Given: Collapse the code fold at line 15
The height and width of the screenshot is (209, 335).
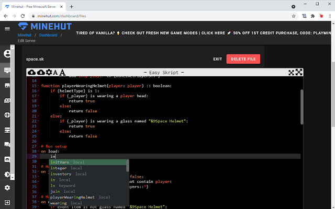Looking at the screenshot, I should point(38,86).
